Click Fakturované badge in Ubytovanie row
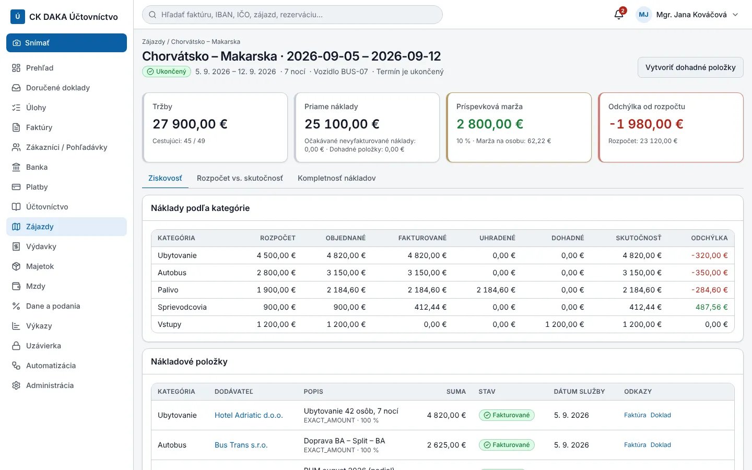Viewport: 752px width, 470px height. 507,415
